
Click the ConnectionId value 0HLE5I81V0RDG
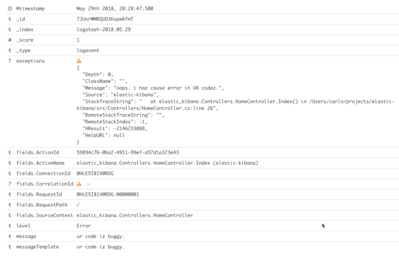point(95,173)
